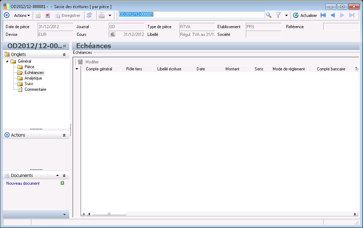
Task: Collapse the Documents panel section
Action: [x=64, y=176]
